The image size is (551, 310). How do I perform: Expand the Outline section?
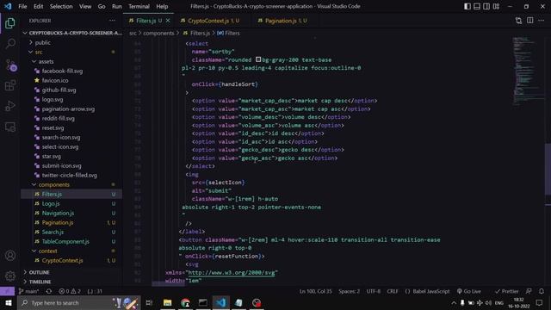(39, 272)
